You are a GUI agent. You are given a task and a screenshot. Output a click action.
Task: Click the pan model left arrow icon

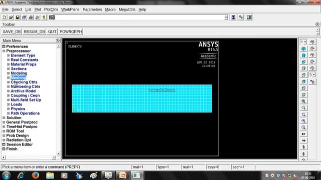click(x=303, y=134)
